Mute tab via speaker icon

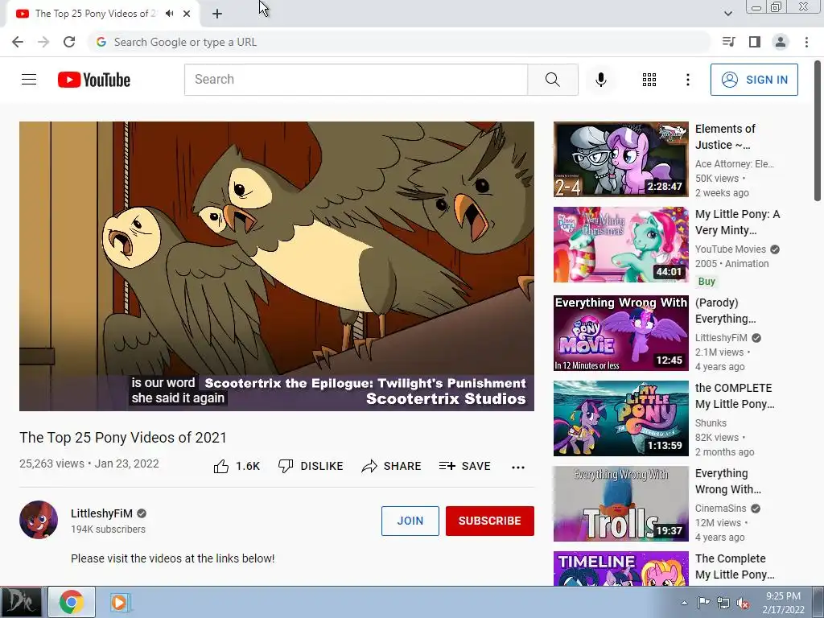point(169,14)
